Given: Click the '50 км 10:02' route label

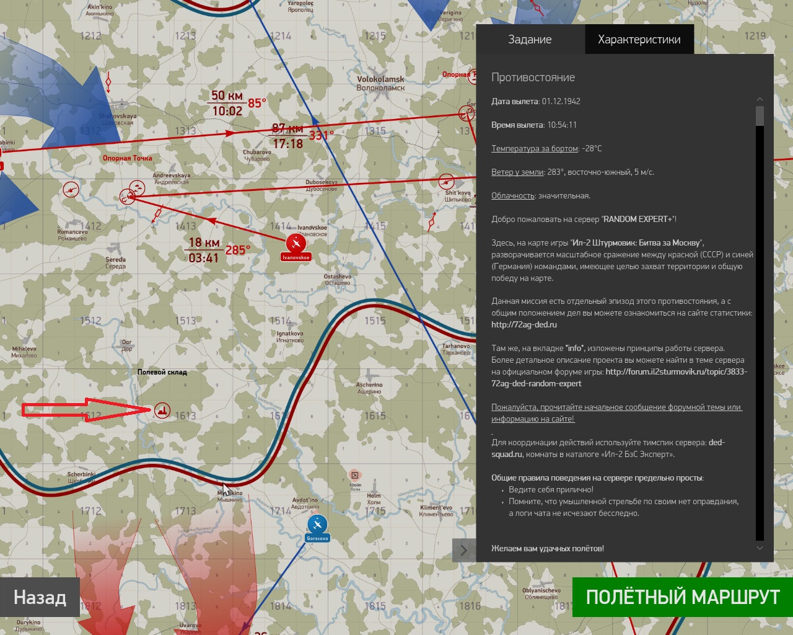Looking at the screenshot, I should click(x=227, y=103).
